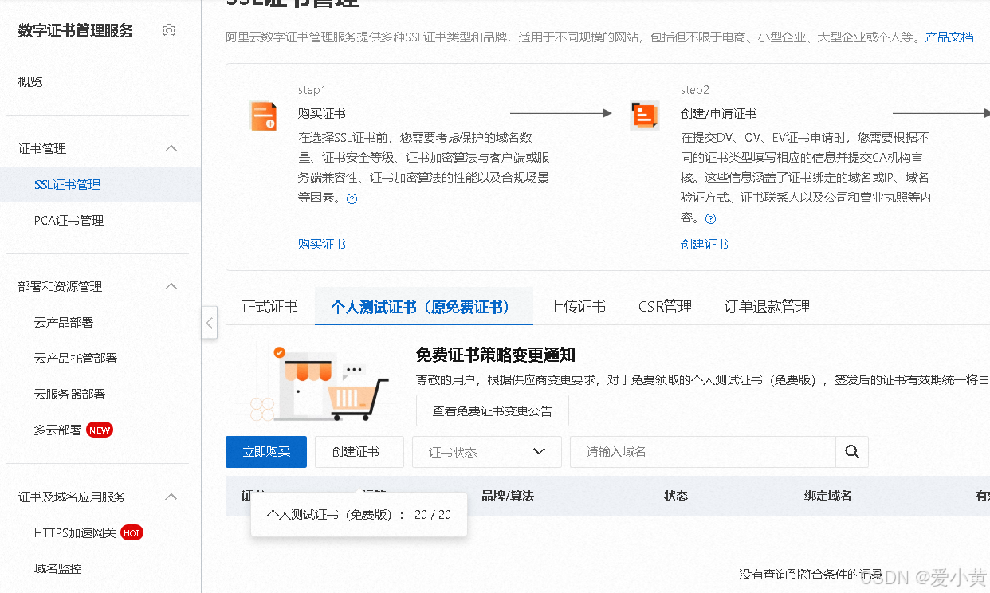
Task: Click the 个人测试证书（免费版）20 / 20 tooltip
Action: click(x=359, y=515)
